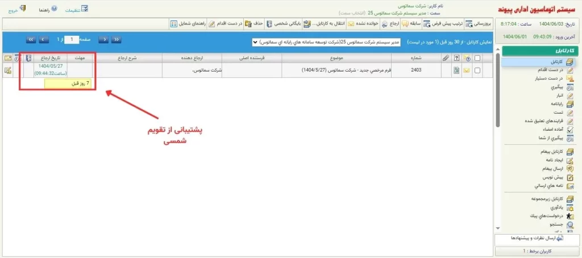Open راهنمای شمایل icon guide
582x258 pixels.
tap(189, 24)
